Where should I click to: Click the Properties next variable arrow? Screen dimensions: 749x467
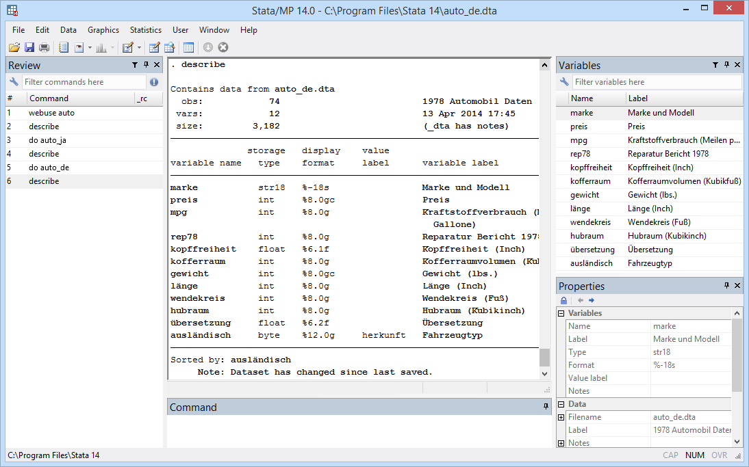click(592, 301)
